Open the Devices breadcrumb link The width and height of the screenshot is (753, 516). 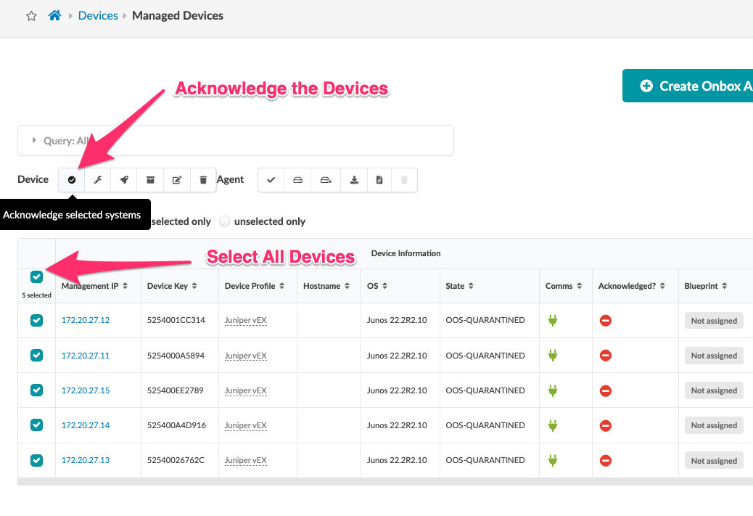[x=97, y=15]
